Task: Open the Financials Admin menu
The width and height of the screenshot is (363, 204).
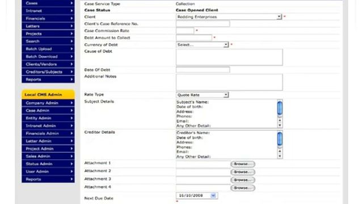Action: [48, 133]
